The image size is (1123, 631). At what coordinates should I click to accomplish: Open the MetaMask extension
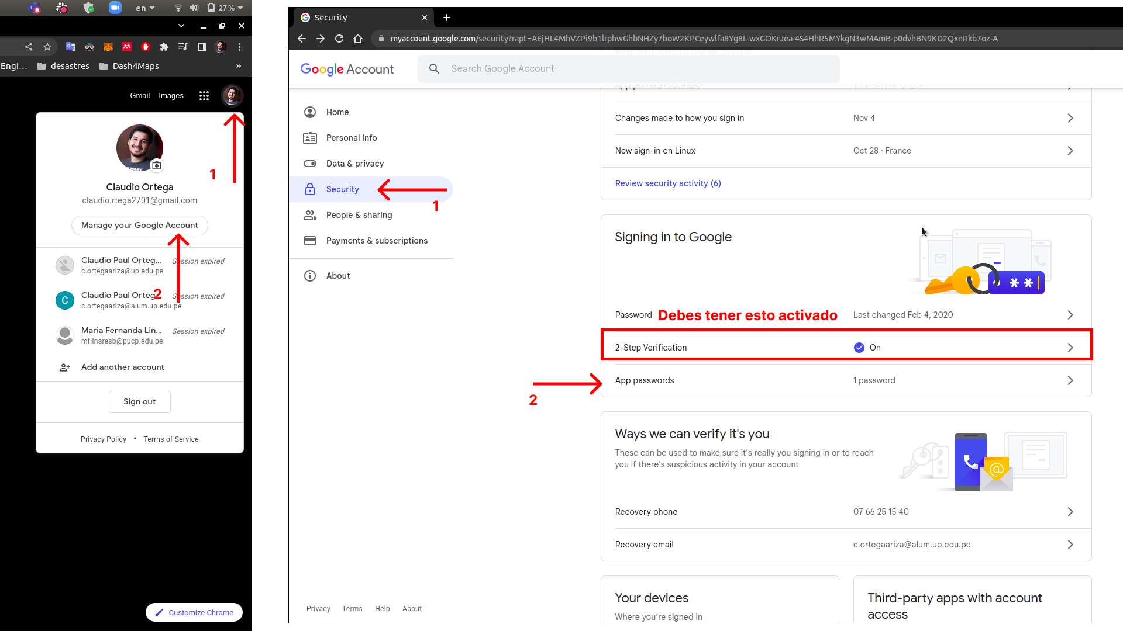(108, 47)
